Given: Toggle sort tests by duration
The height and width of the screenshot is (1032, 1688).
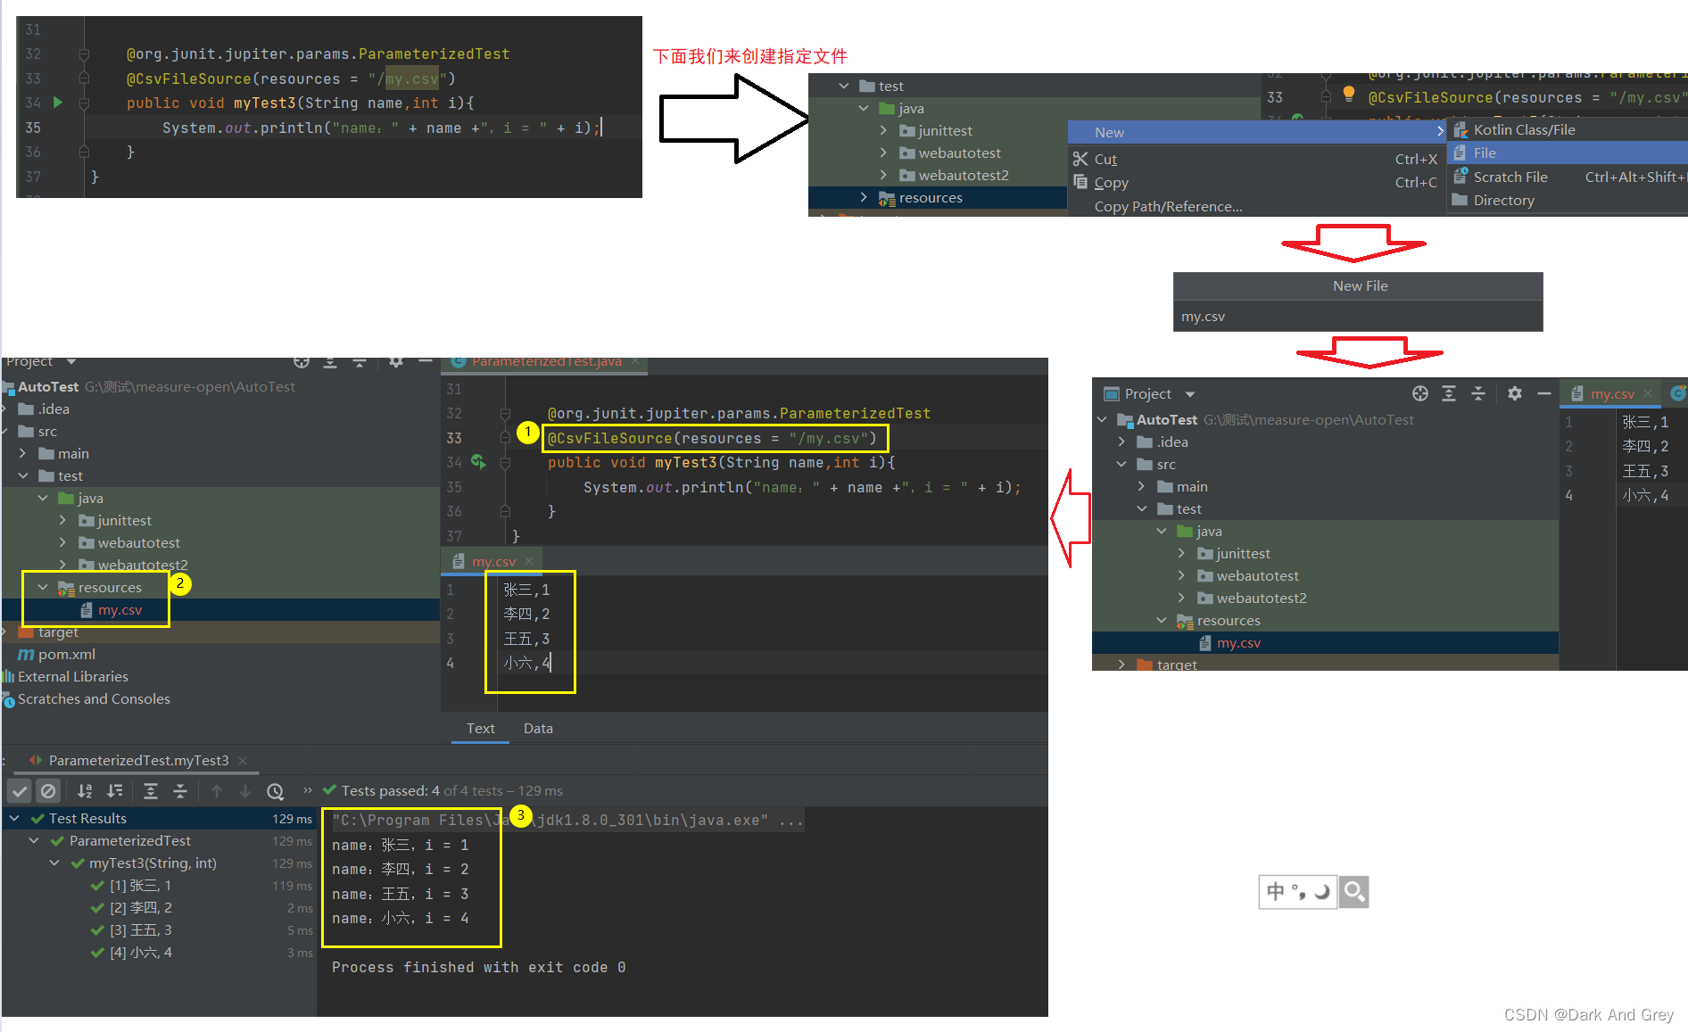Looking at the screenshot, I should tap(115, 791).
